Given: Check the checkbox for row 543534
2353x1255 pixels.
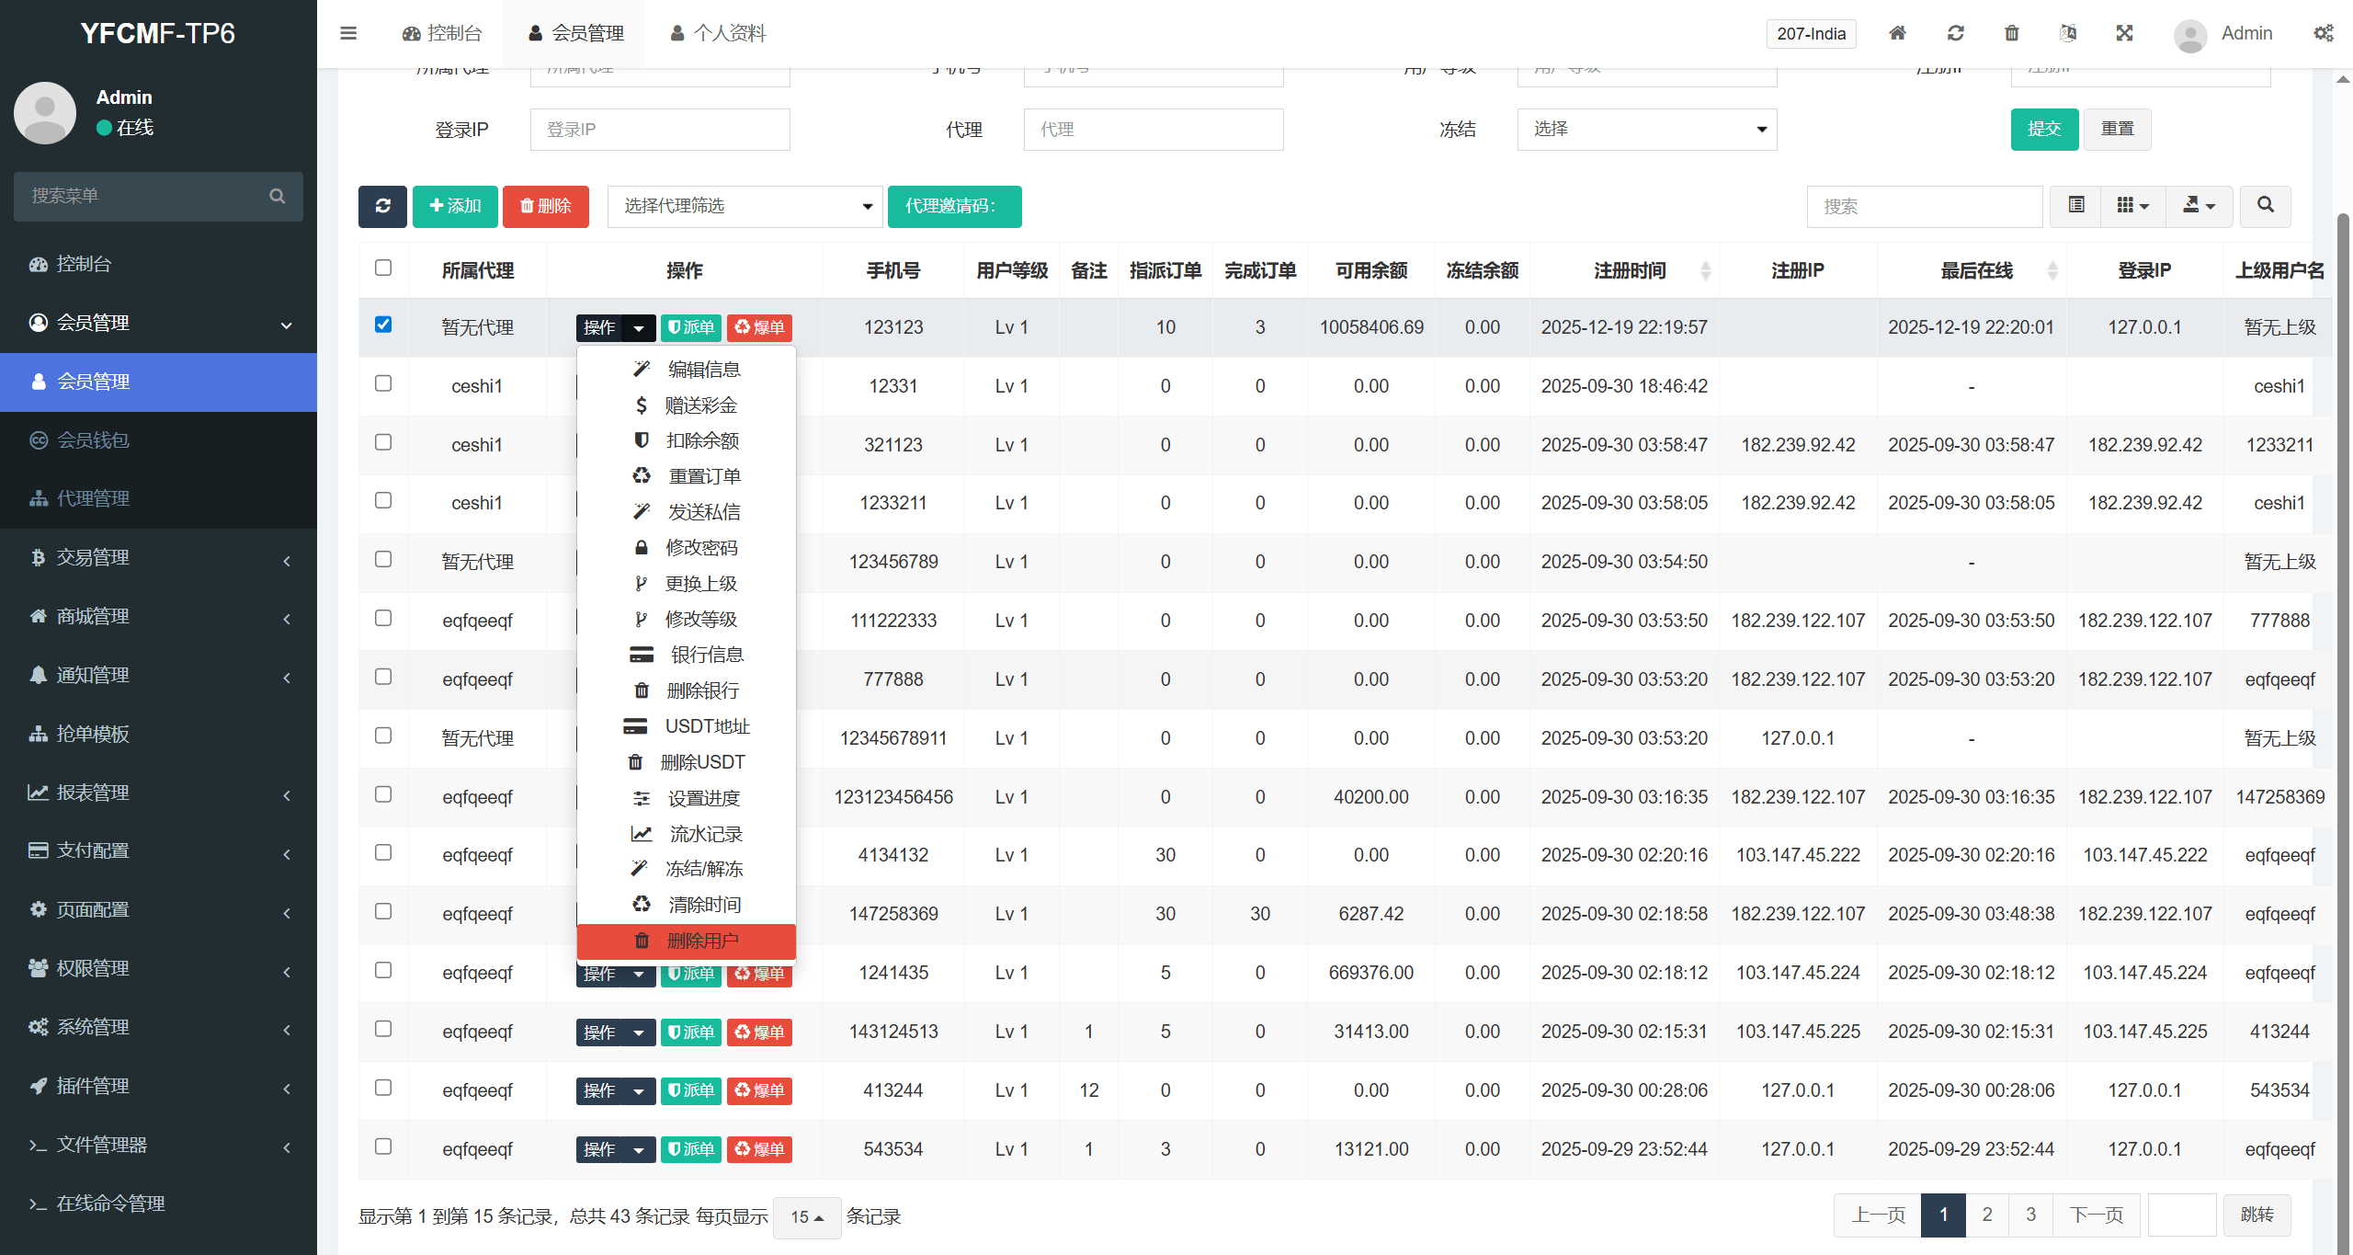Looking at the screenshot, I should tap(383, 1147).
